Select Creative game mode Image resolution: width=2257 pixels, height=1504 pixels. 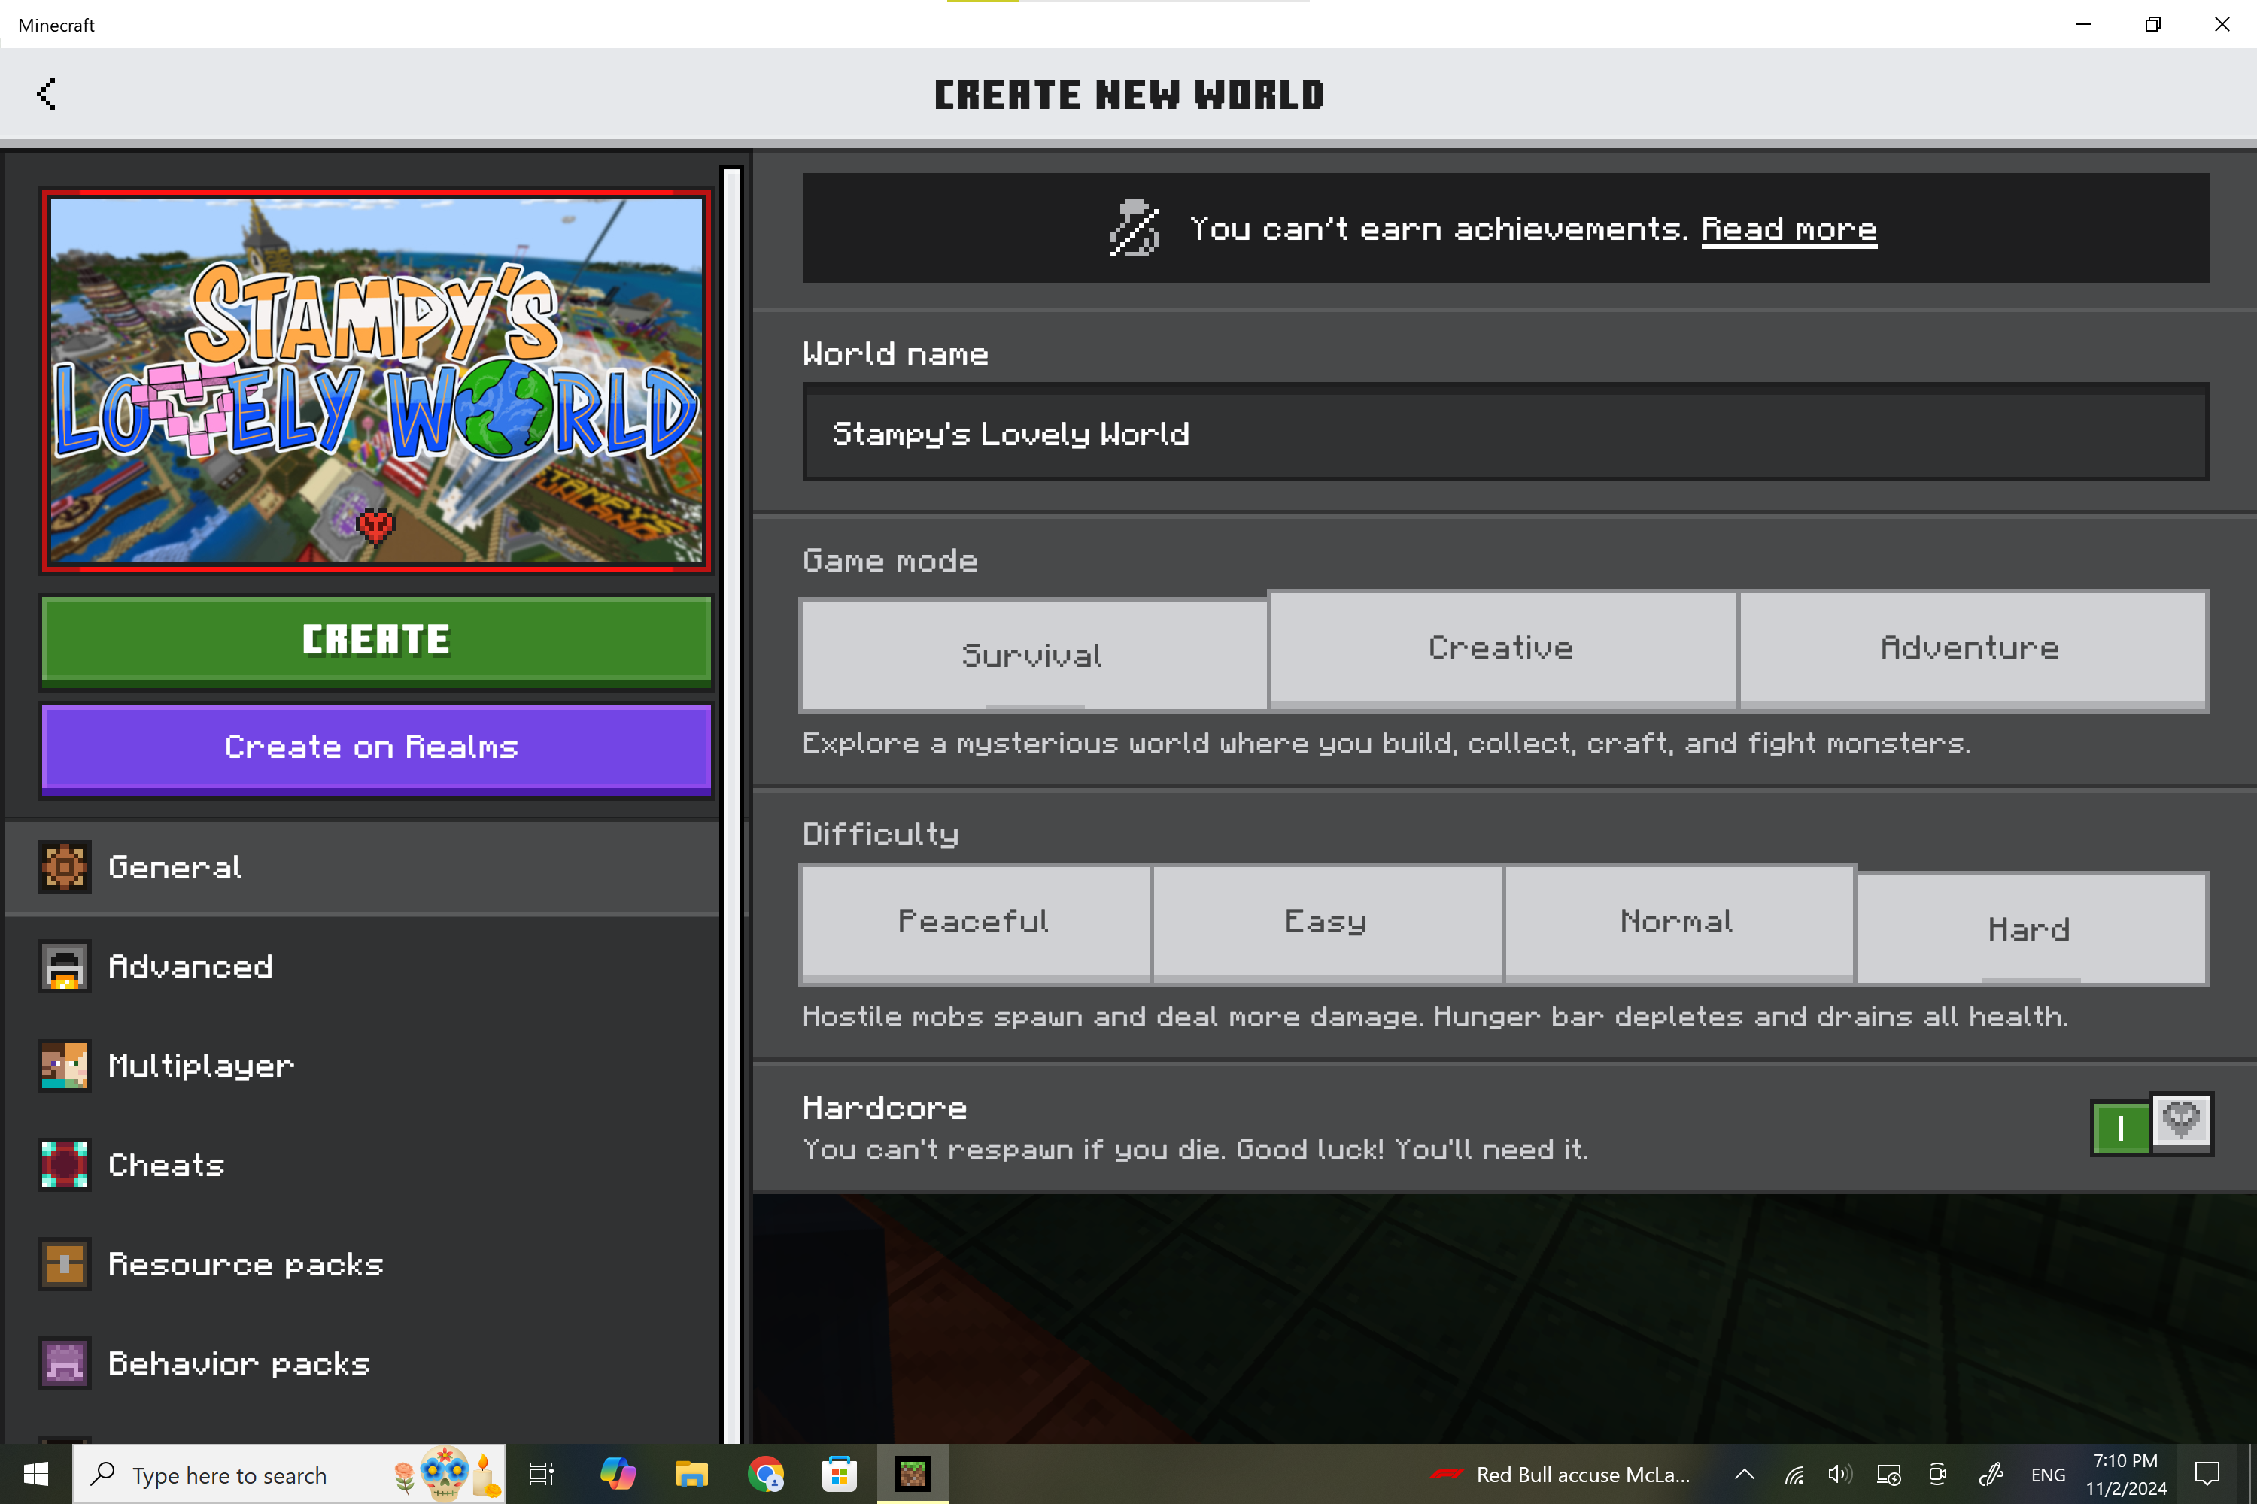tap(1502, 648)
